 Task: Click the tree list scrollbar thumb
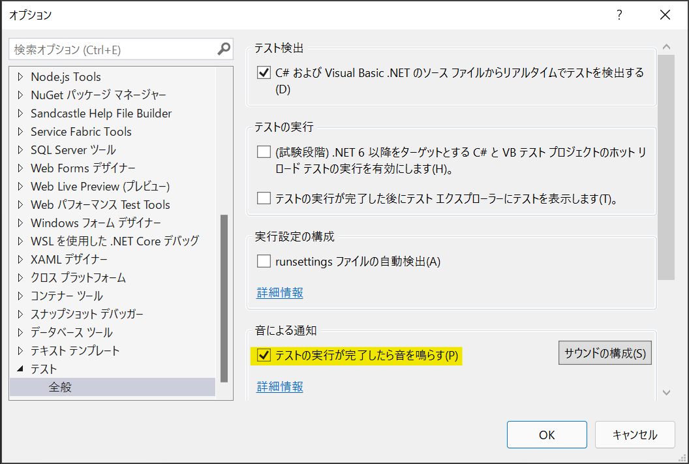click(x=224, y=298)
